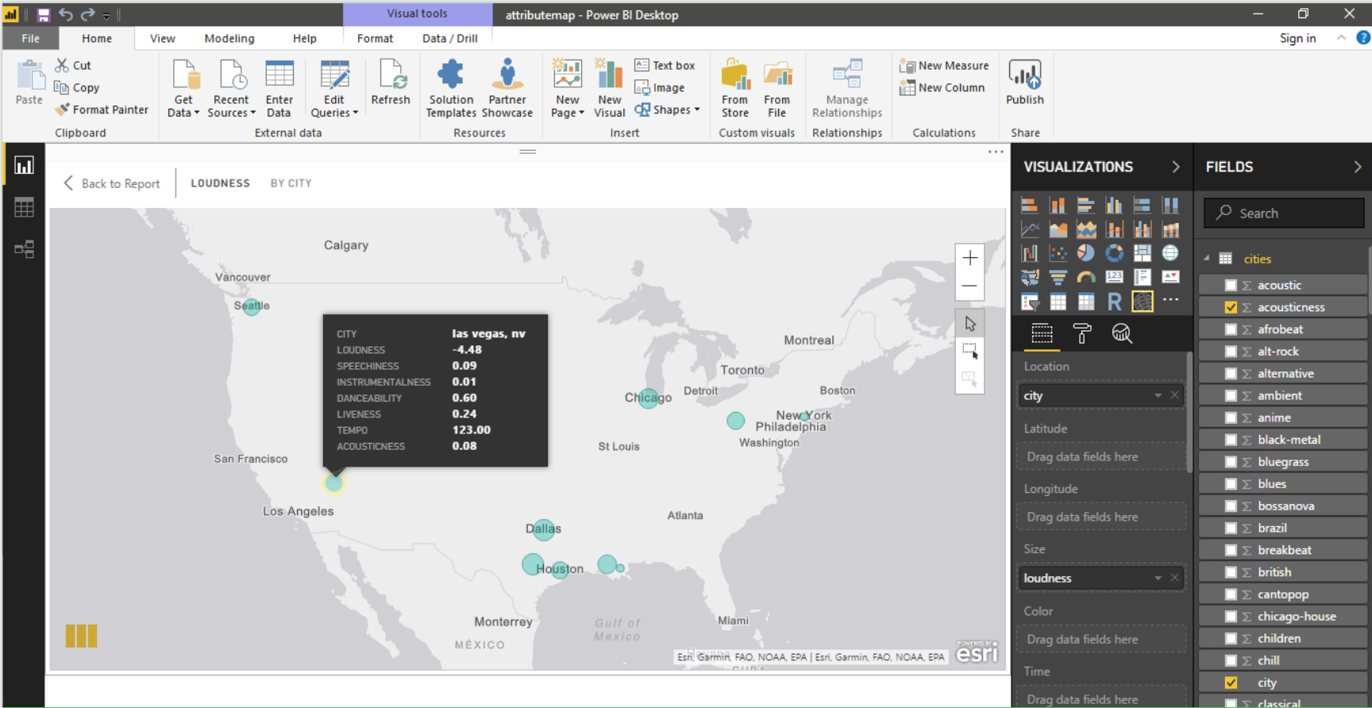1372x708 pixels.
Task: Import custom visual From Store
Action: (735, 89)
